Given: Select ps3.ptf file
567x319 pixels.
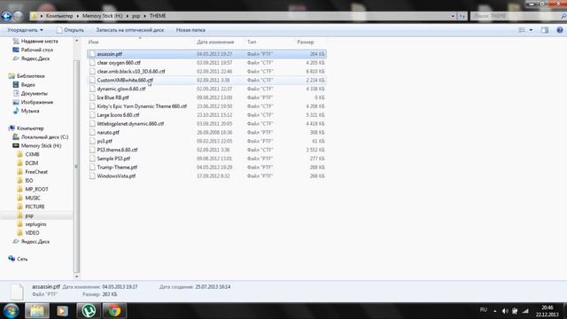Looking at the screenshot, I should tap(206, 141).
